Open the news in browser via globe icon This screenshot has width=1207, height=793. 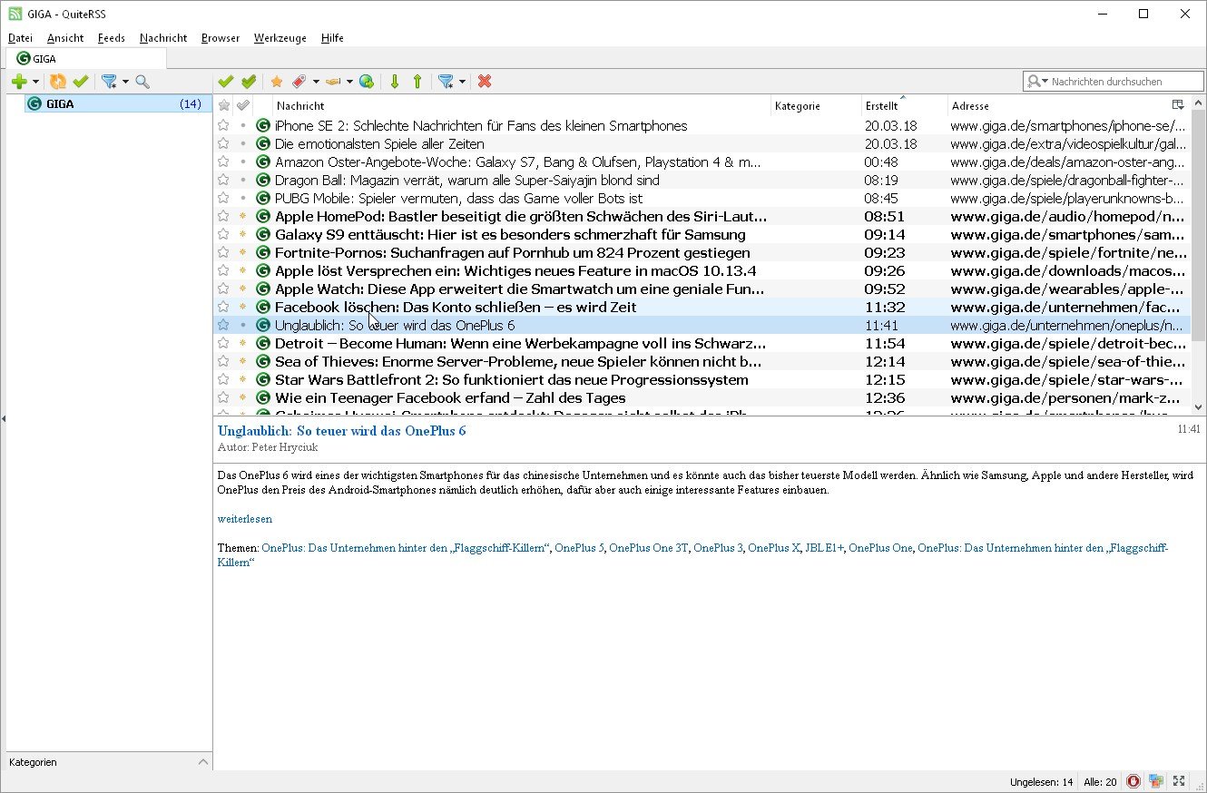pos(367,81)
